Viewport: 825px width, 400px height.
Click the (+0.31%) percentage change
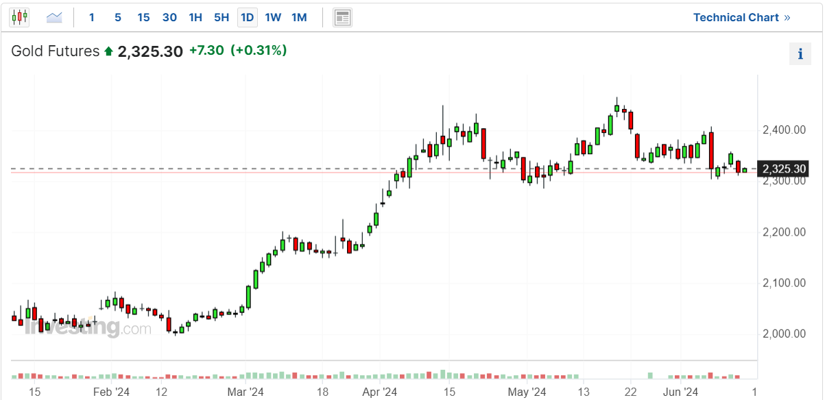(259, 50)
